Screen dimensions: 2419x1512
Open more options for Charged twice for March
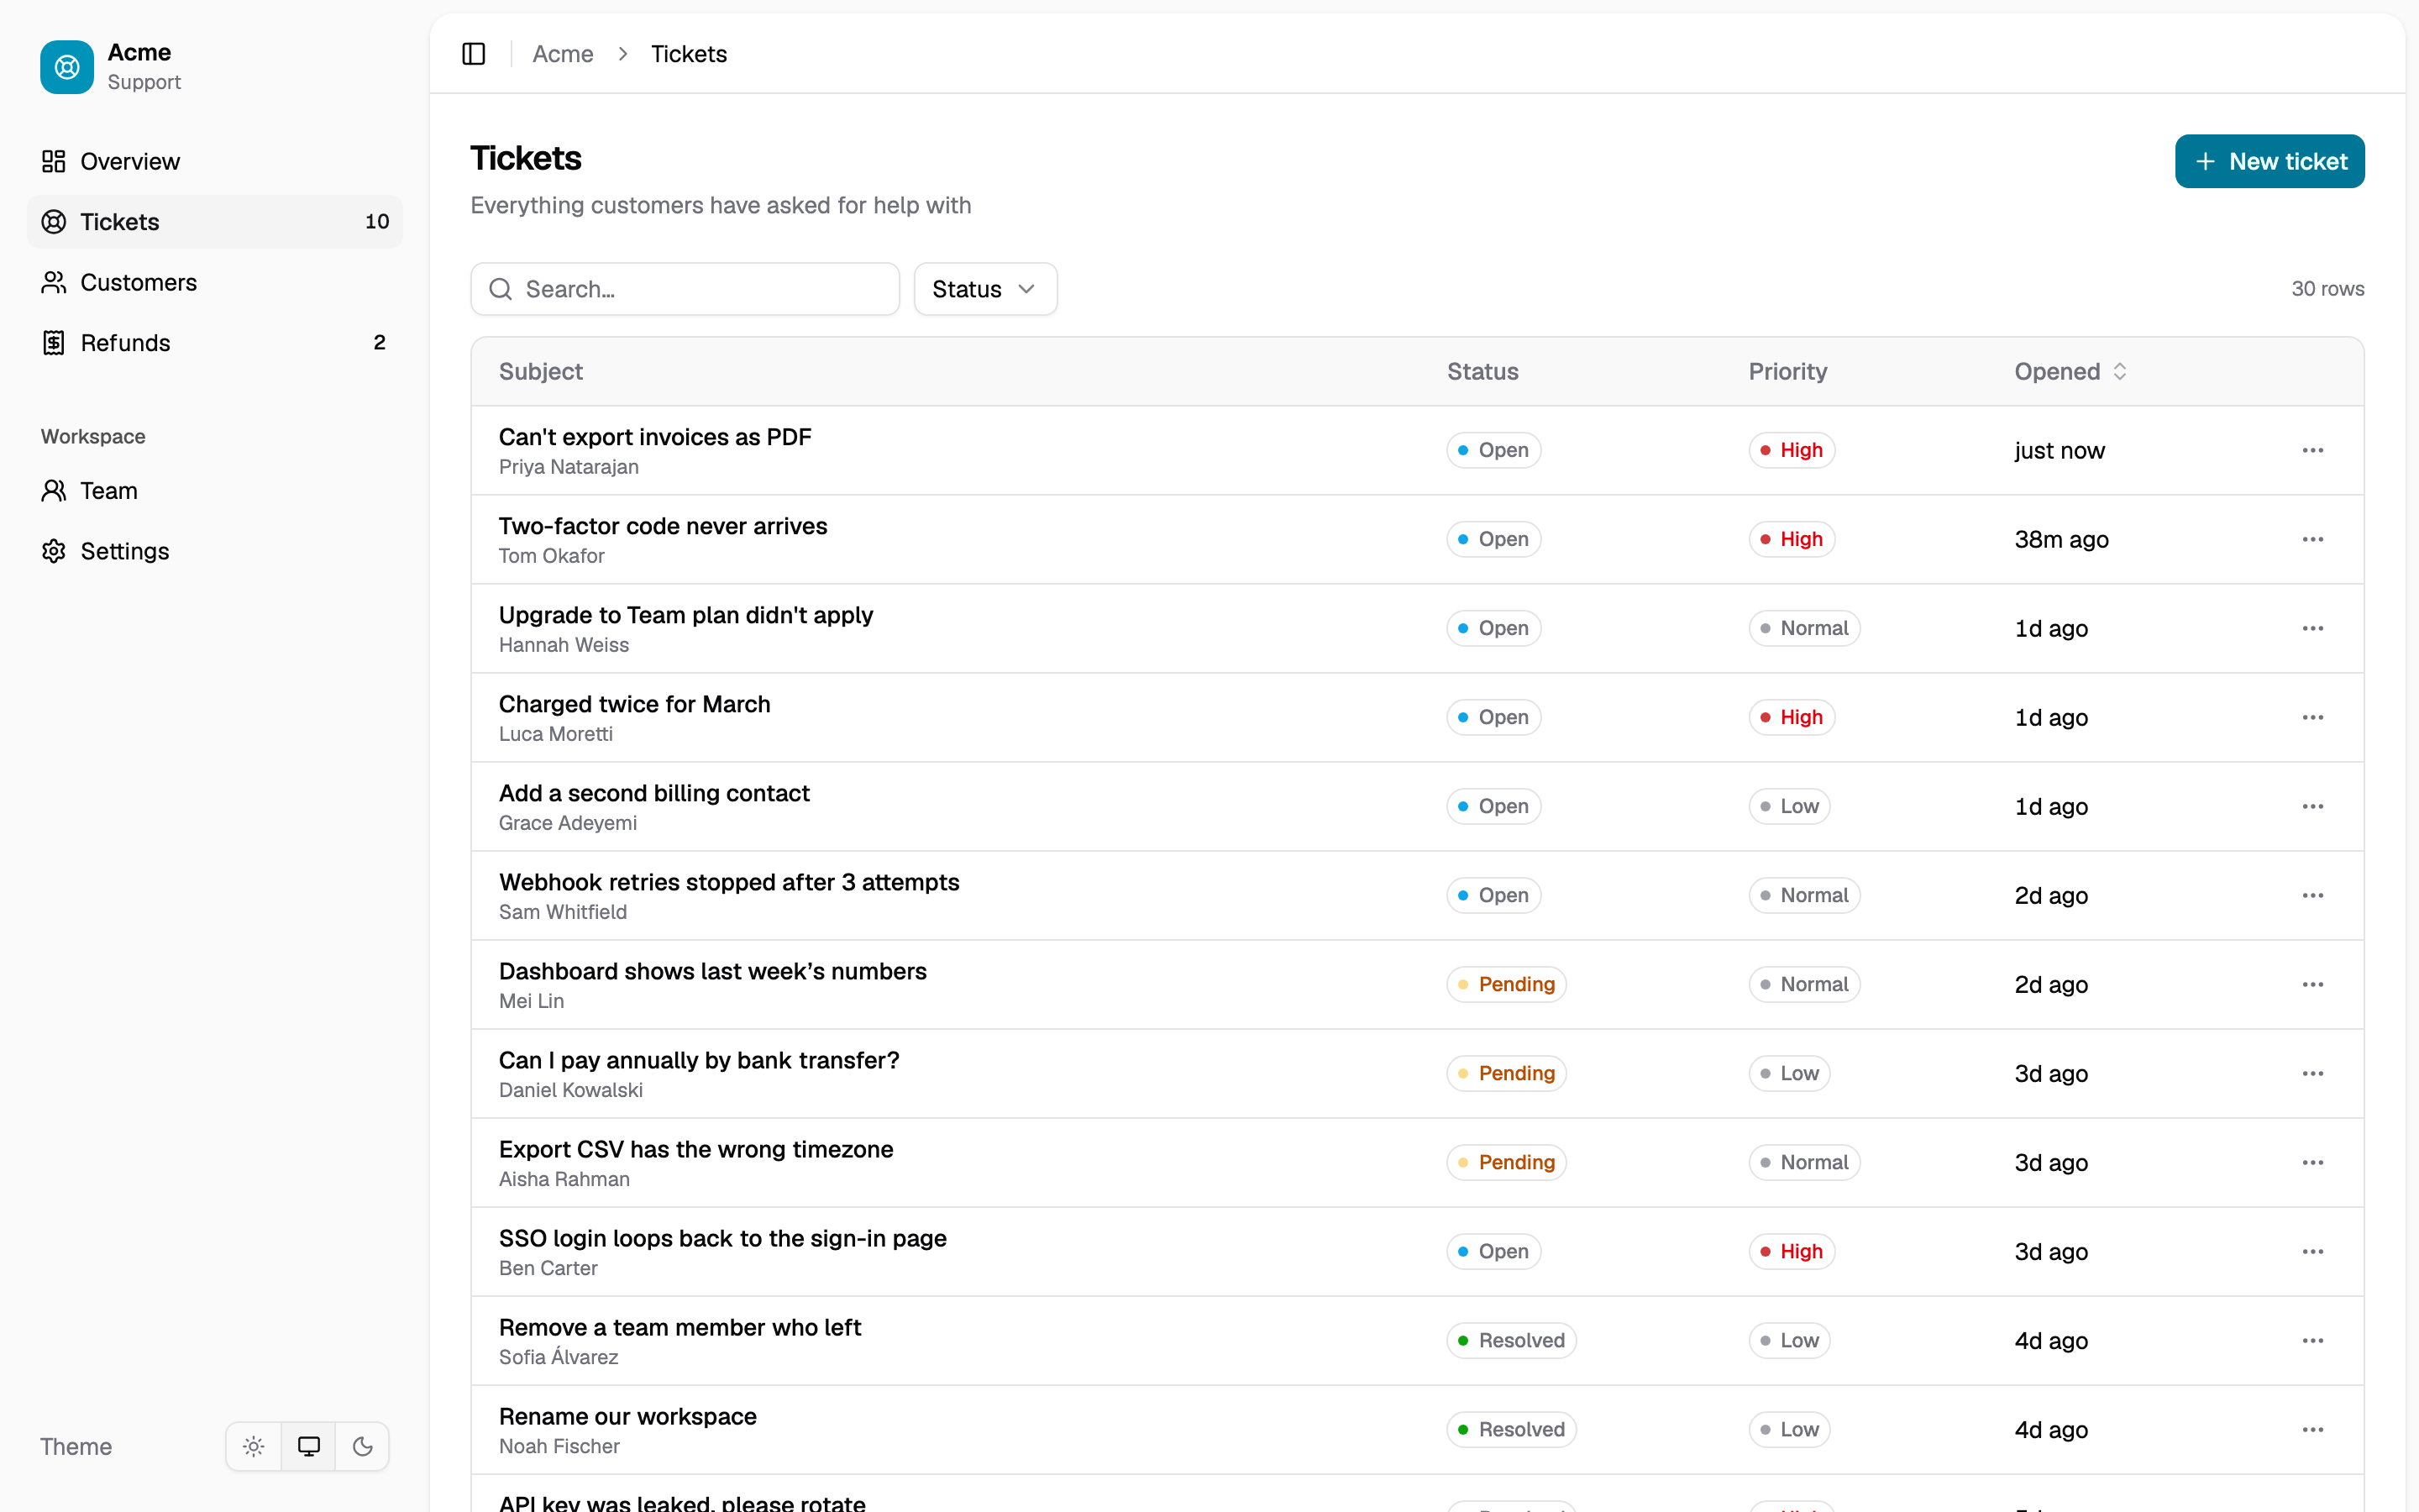point(2312,717)
